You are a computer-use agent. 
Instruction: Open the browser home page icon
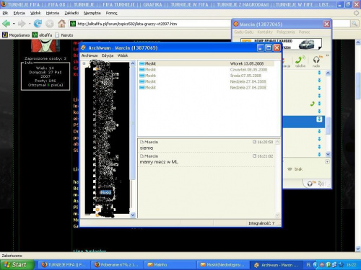point(61,24)
